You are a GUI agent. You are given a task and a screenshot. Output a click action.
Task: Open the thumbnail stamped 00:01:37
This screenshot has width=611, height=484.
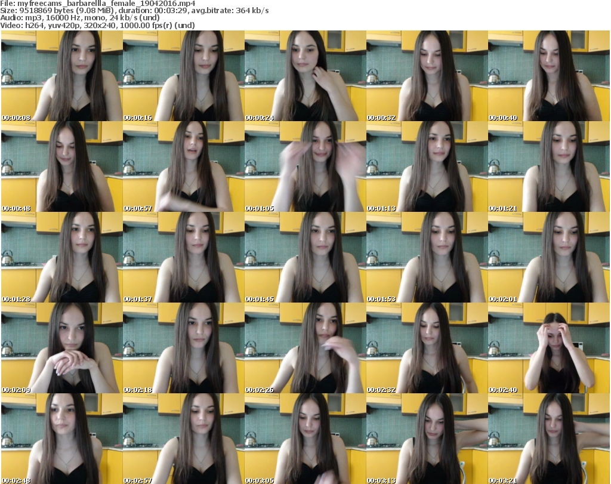pos(184,257)
